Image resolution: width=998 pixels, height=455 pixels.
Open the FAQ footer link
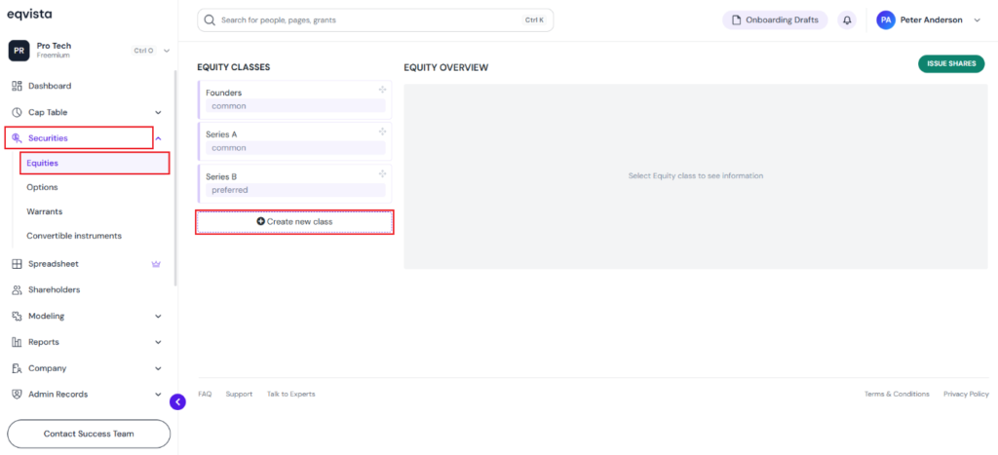pos(205,394)
